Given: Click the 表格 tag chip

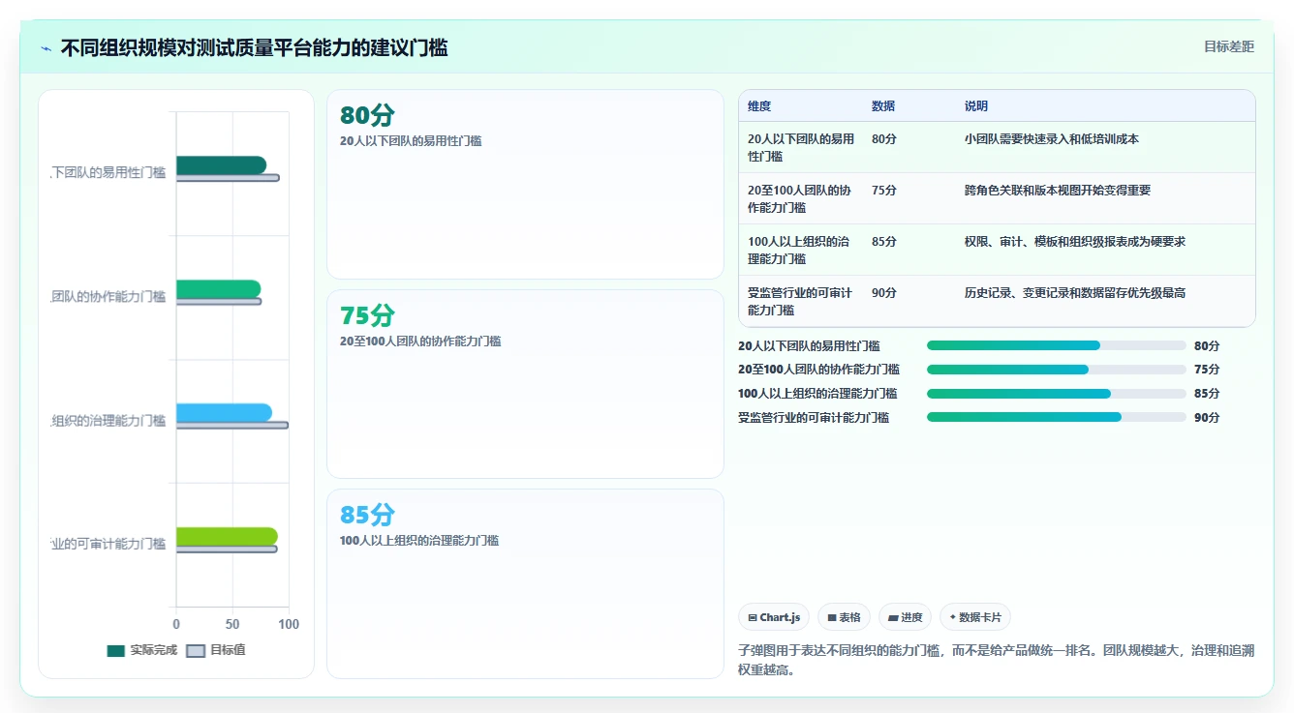Looking at the screenshot, I should click(x=844, y=617).
